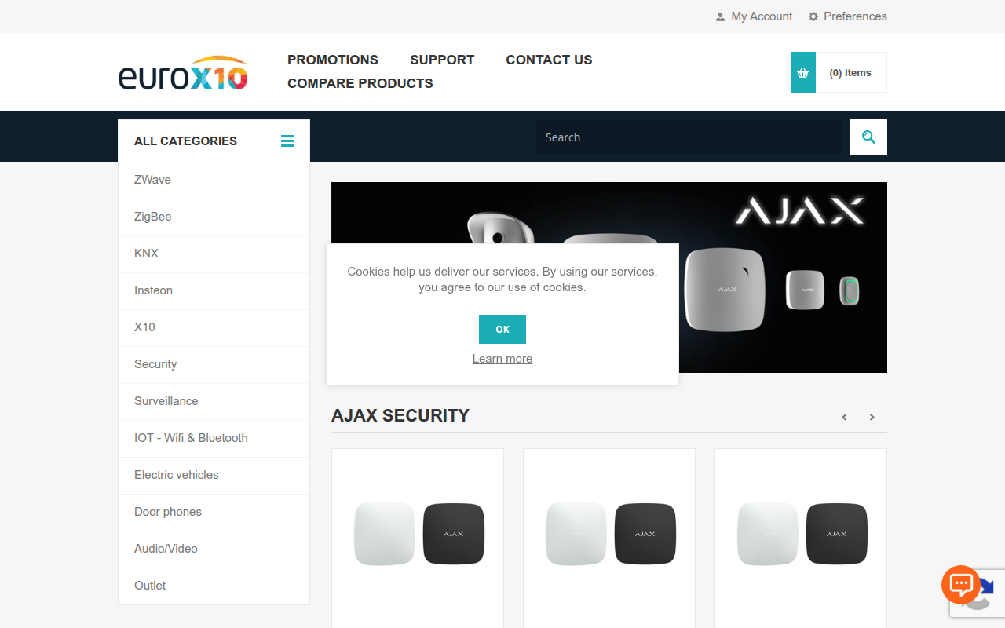Open the My Account link

pos(762,16)
